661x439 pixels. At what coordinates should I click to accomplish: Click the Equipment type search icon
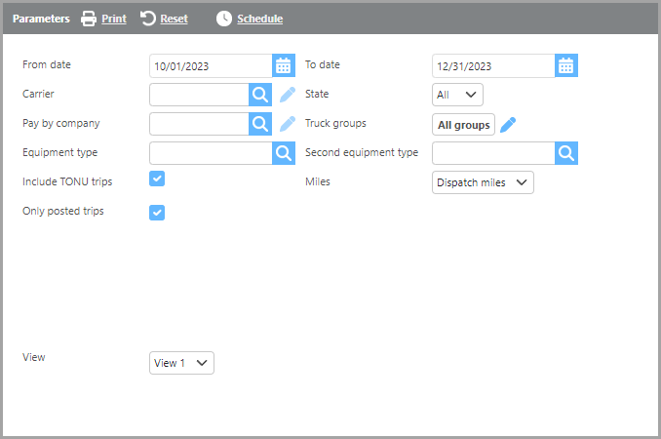[283, 153]
